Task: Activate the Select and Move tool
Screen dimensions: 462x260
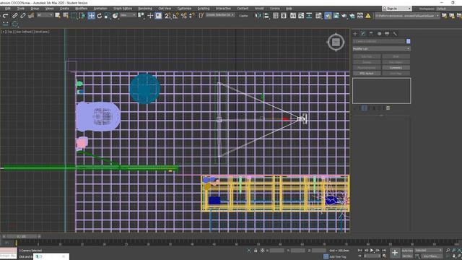Action: (x=91, y=16)
